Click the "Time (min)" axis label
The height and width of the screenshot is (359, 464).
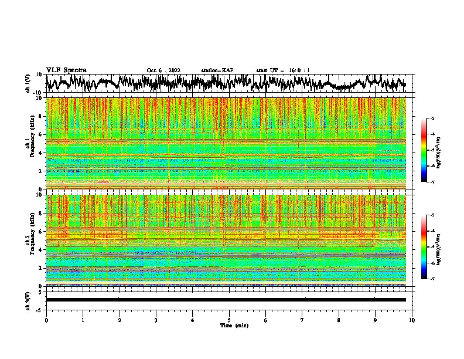pos(234,326)
